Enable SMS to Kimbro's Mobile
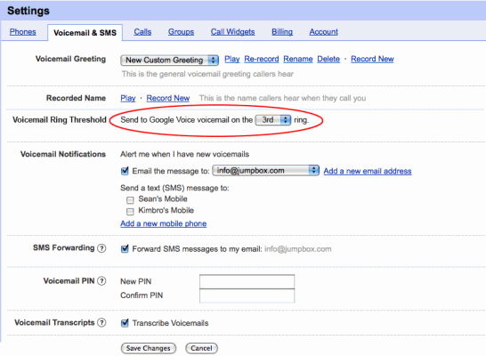 (x=130, y=212)
